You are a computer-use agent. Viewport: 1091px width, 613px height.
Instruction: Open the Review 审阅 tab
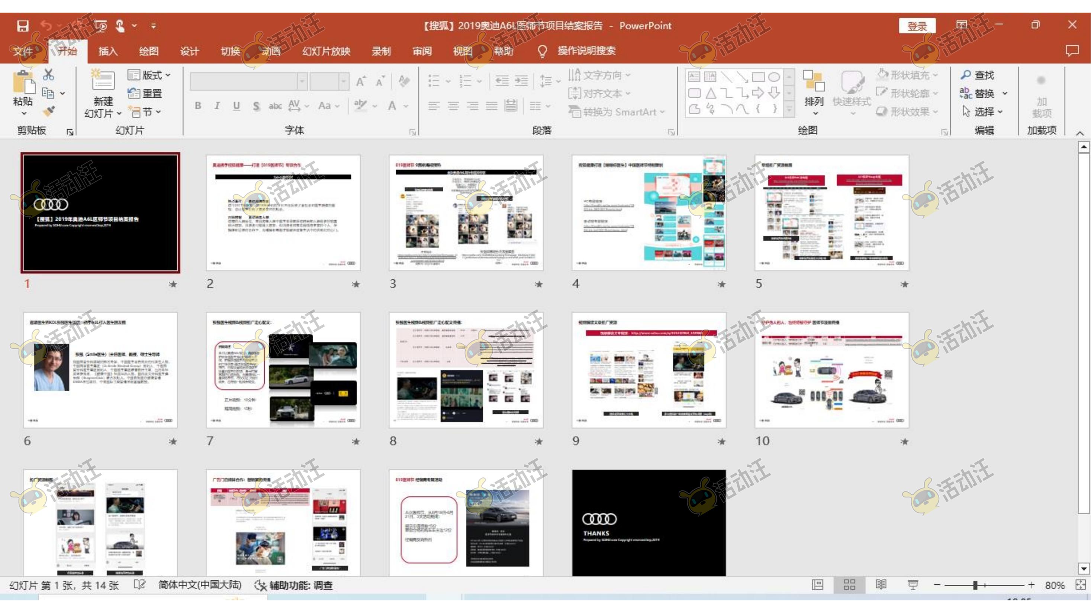click(422, 51)
